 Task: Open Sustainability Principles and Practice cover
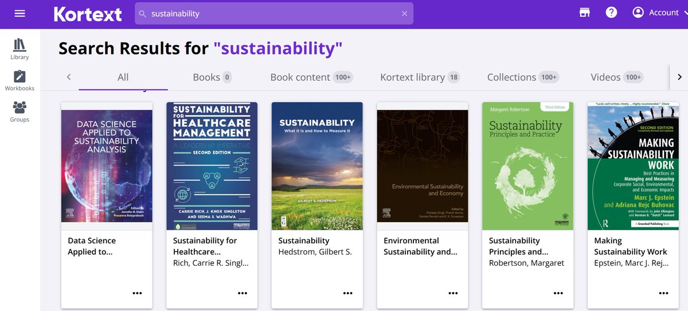click(x=528, y=166)
